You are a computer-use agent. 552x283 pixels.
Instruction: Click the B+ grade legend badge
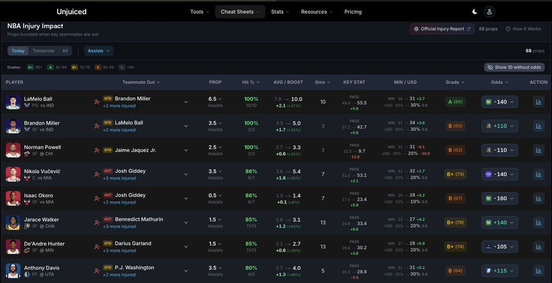coord(75,67)
